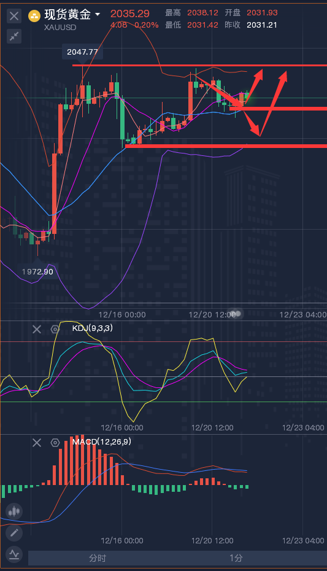Screen dimensions: 327x571
Task: Remove the KDJ indicator panel
Action: point(37,330)
